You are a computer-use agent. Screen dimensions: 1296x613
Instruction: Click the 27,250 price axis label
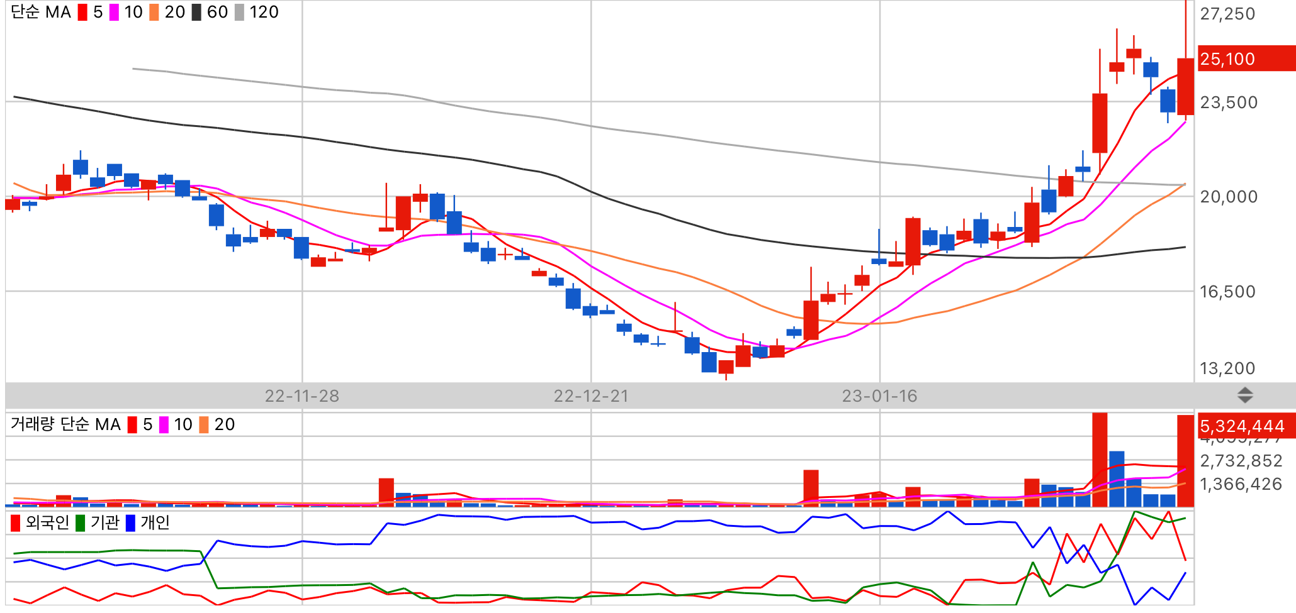(x=1227, y=14)
